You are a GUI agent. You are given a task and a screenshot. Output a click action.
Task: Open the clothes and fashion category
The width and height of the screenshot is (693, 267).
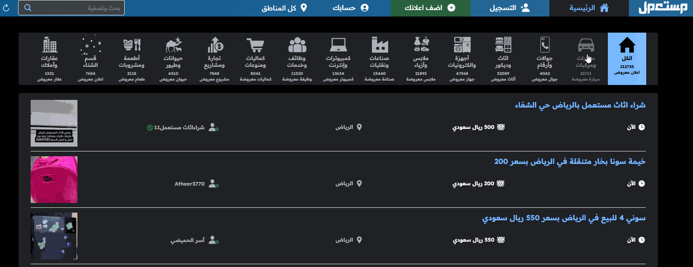[421, 45]
